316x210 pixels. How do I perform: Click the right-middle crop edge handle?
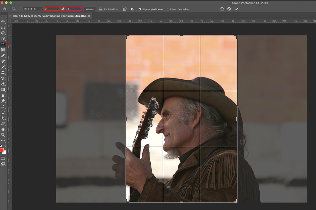click(237, 119)
